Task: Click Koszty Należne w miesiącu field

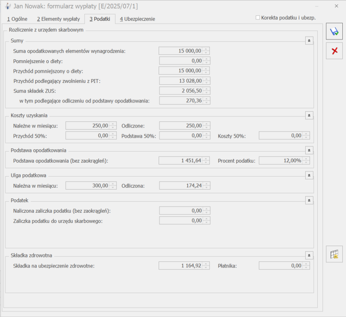Action: 91,126
